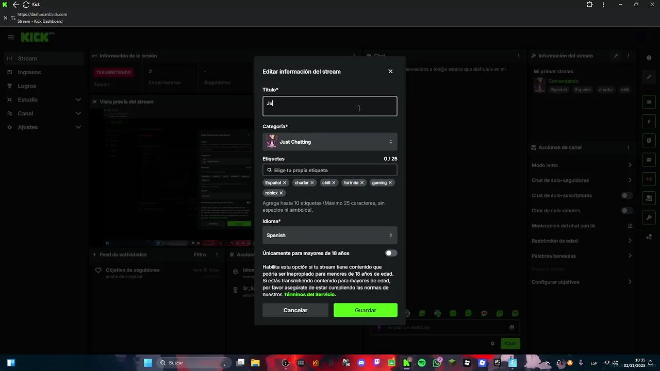Click pencil icon in Información del stream header
660x371 pixels.
coord(616,56)
